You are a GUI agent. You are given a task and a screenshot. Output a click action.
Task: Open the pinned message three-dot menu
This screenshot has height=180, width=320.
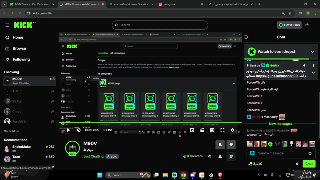(x=313, y=65)
